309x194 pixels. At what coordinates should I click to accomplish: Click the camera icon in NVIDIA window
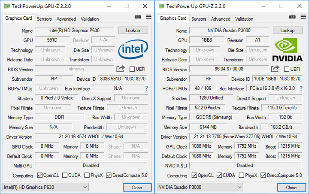click(292, 17)
